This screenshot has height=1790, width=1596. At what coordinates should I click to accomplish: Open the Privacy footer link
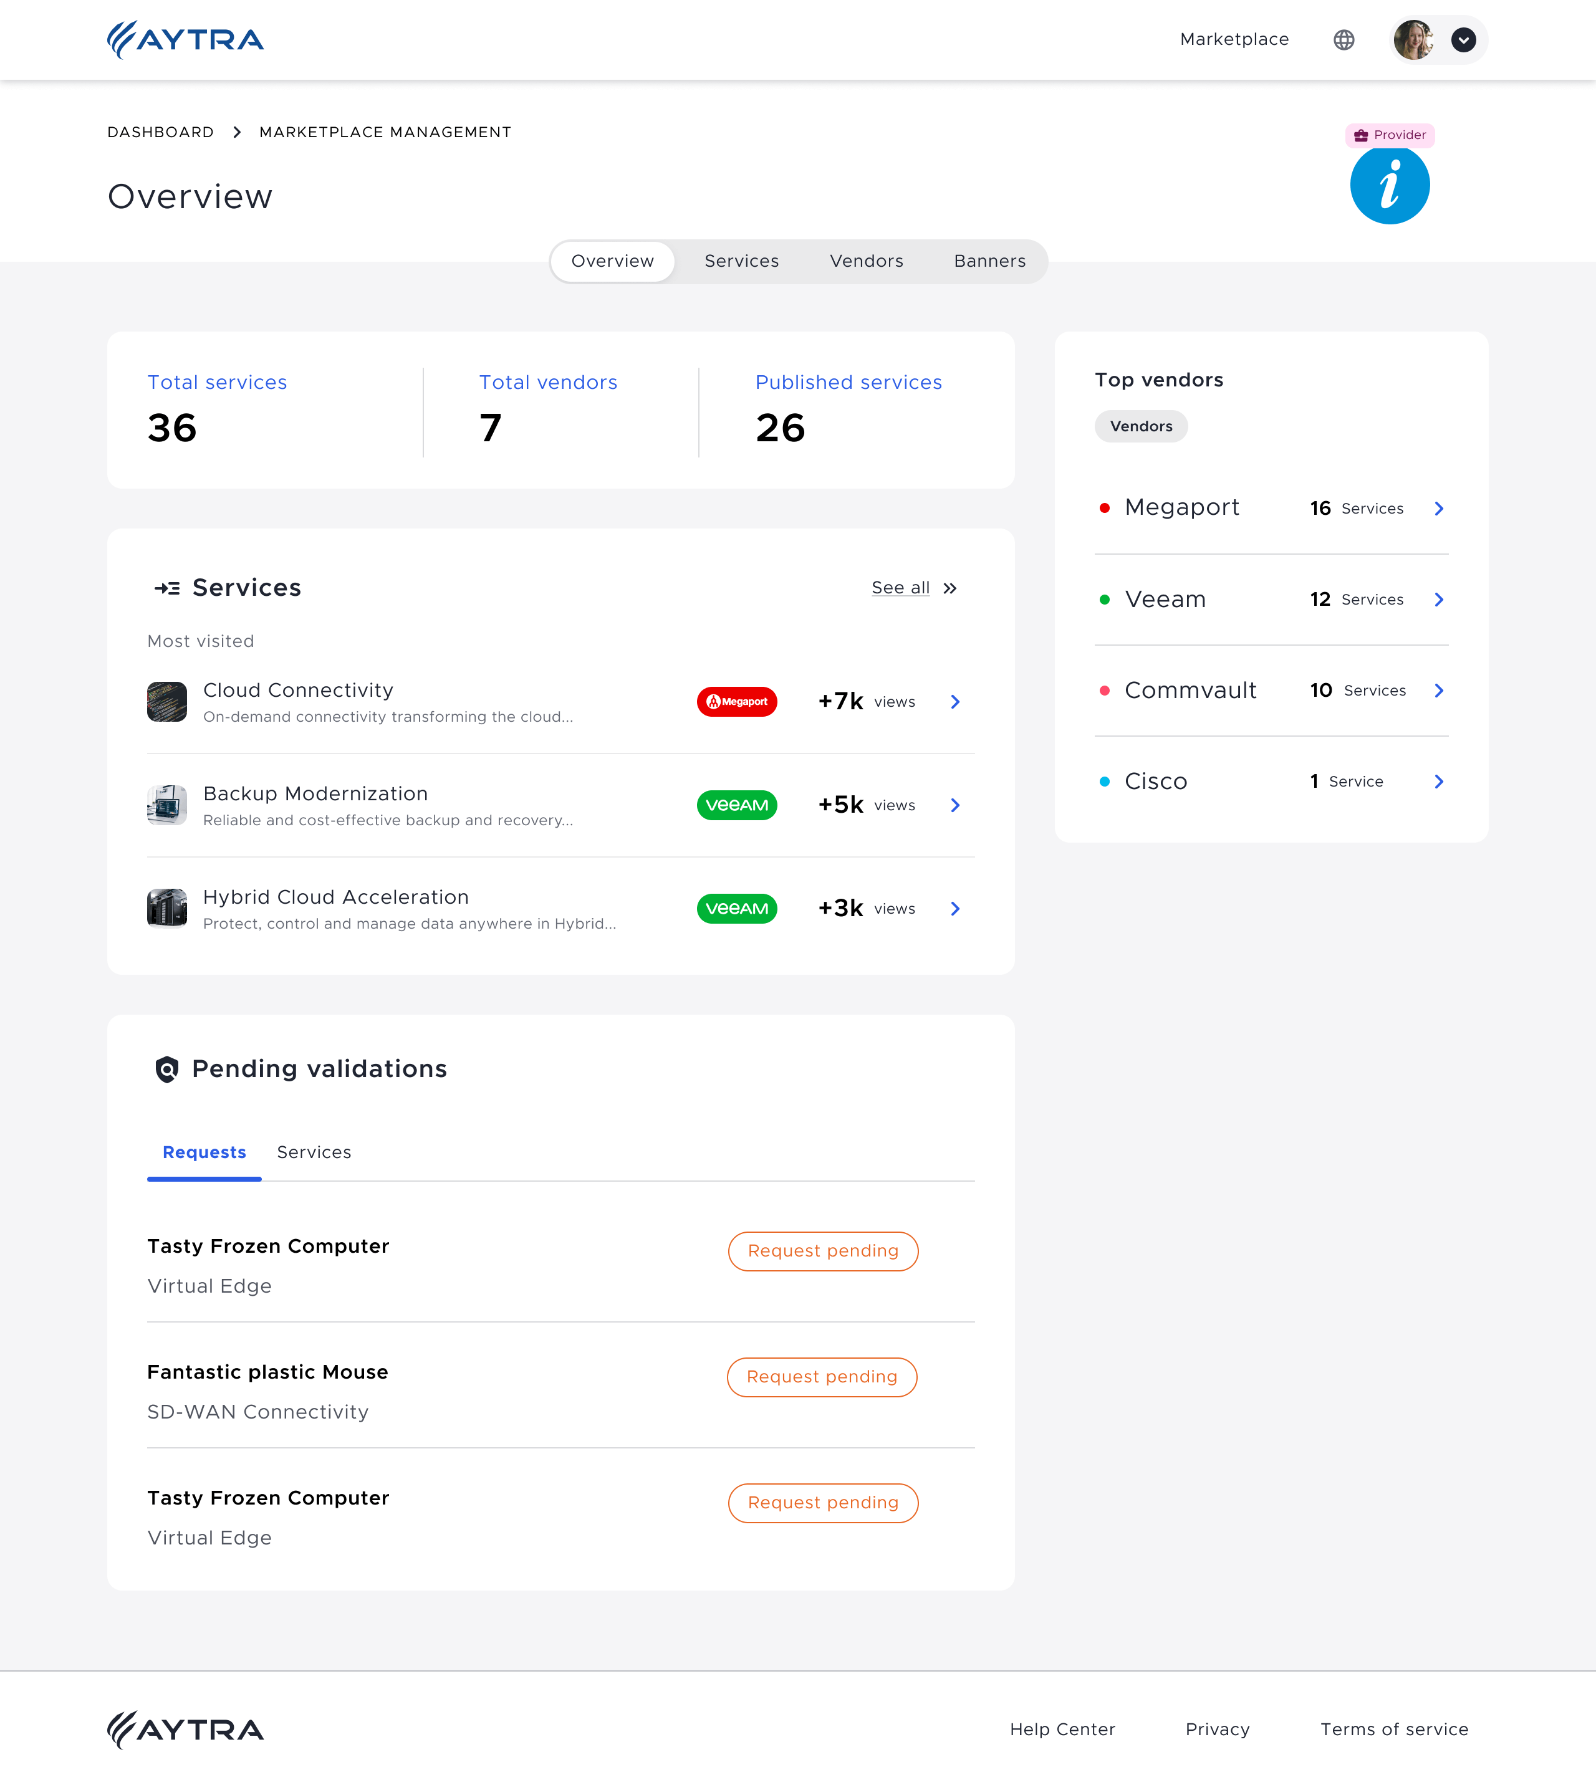pyautogui.click(x=1217, y=1730)
